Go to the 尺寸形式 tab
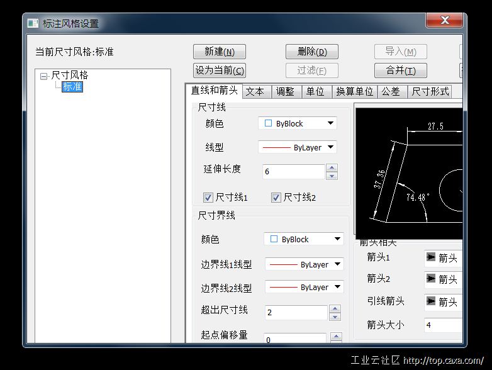Screen dimensions: 492x370 tap(430, 92)
